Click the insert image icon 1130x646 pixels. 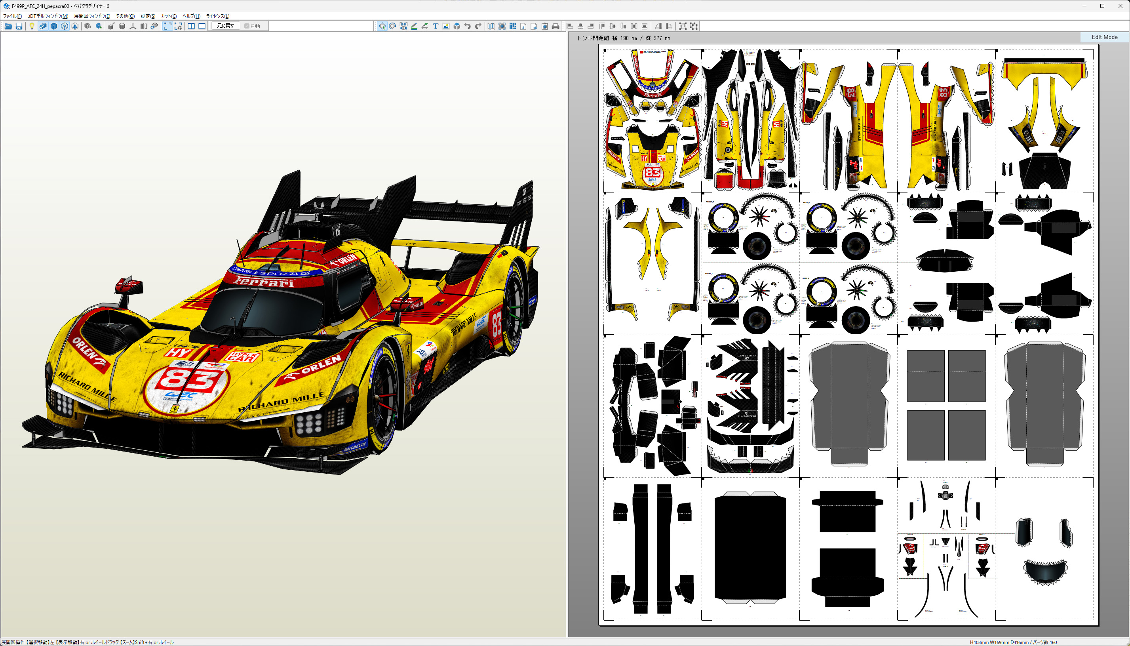(x=446, y=26)
